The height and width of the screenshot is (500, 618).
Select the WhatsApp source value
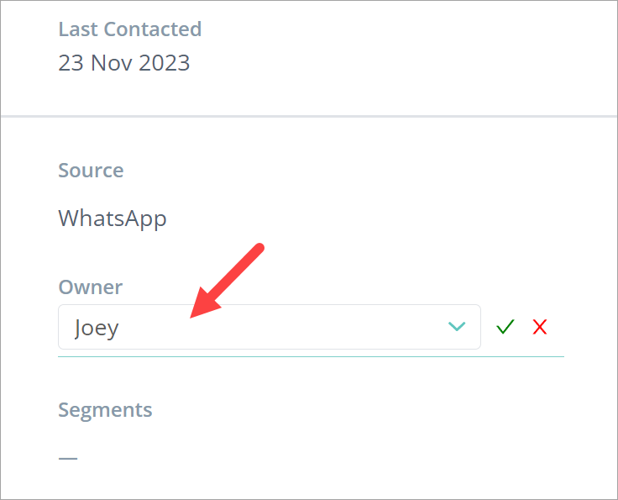click(x=113, y=218)
